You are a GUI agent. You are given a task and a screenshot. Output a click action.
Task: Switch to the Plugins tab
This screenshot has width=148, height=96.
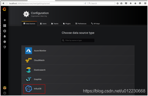[67, 24]
